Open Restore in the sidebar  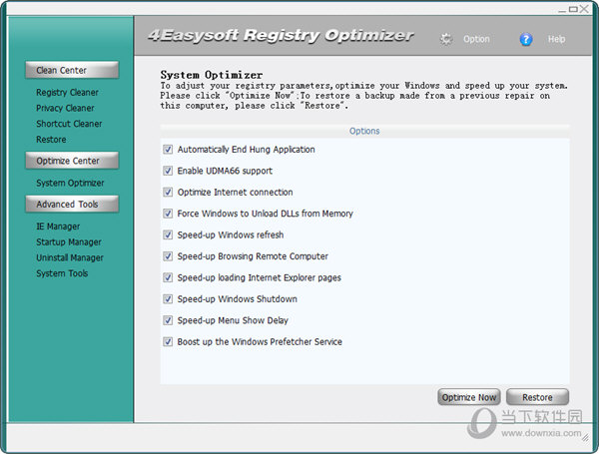click(x=51, y=140)
